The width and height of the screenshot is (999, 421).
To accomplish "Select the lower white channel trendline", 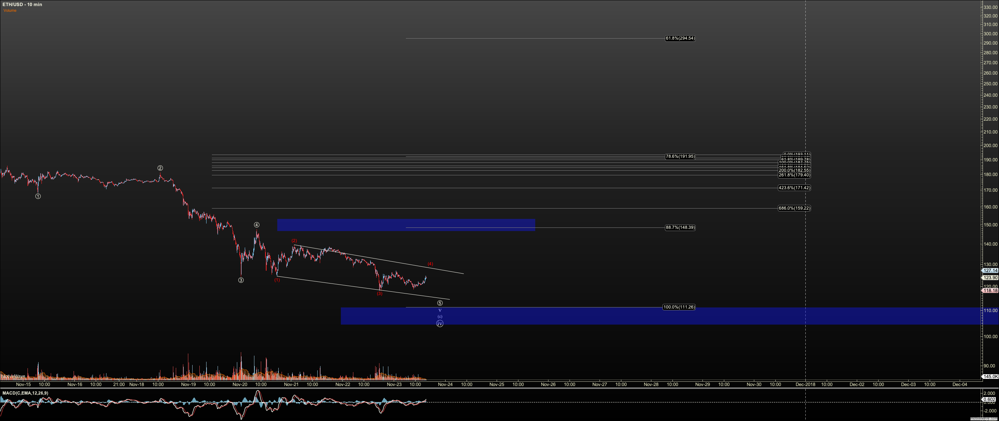I will pos(363,288).
